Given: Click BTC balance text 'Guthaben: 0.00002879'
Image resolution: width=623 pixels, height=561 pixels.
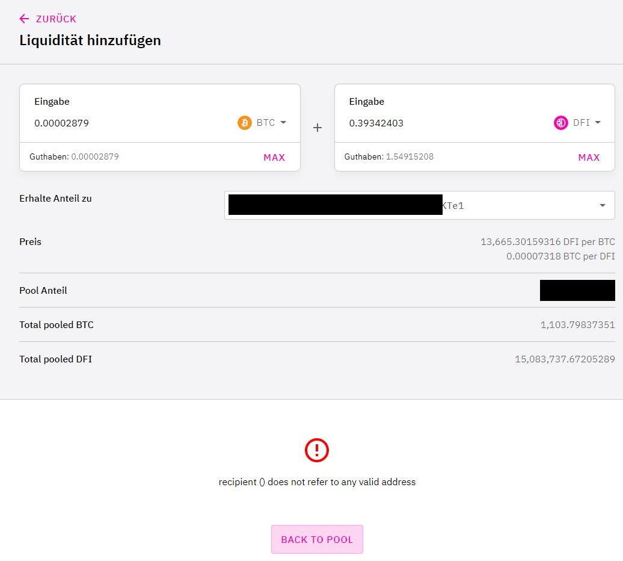Looking at the screenshot, I should click(x=75, y=157).
